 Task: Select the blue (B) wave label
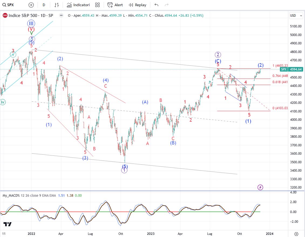coord(173,143)
